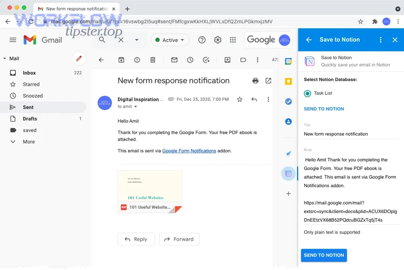Open the Save to Notion overflow menu

tap(380, 40)
